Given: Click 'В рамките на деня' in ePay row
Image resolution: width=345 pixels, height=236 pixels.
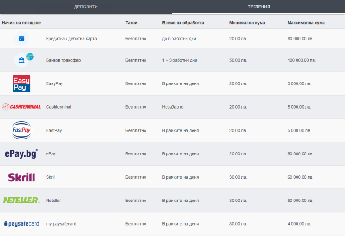Looking at the screenshot, I should (x=180, y=153).
